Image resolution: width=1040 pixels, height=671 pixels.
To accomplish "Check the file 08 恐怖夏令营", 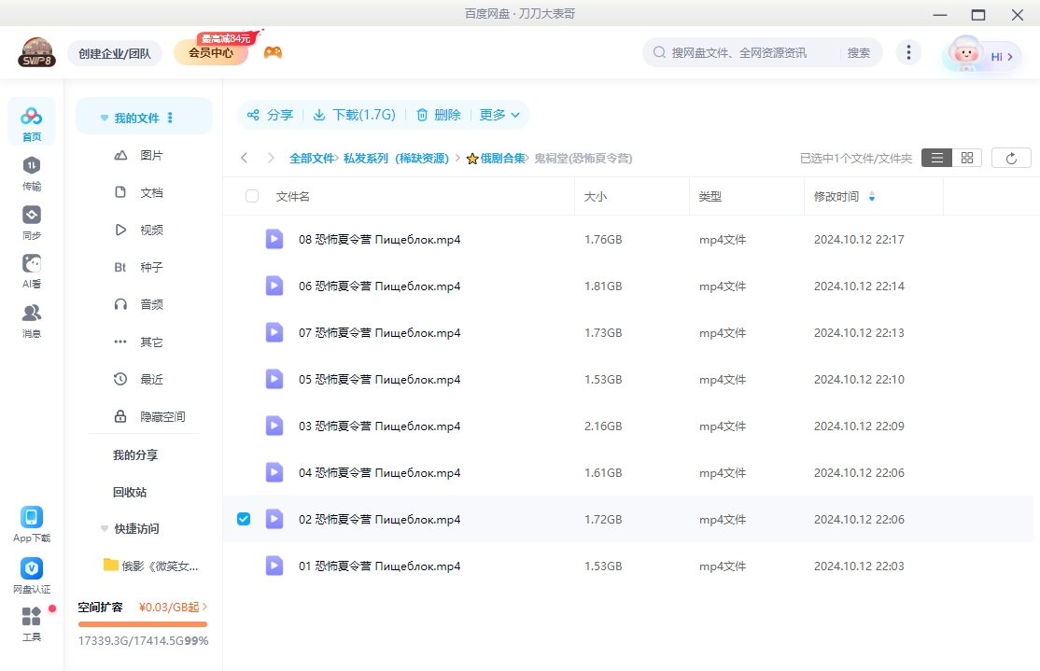I will point(243,239).
